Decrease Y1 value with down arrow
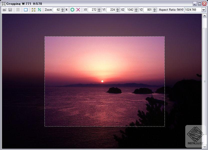 coord(117,11)
